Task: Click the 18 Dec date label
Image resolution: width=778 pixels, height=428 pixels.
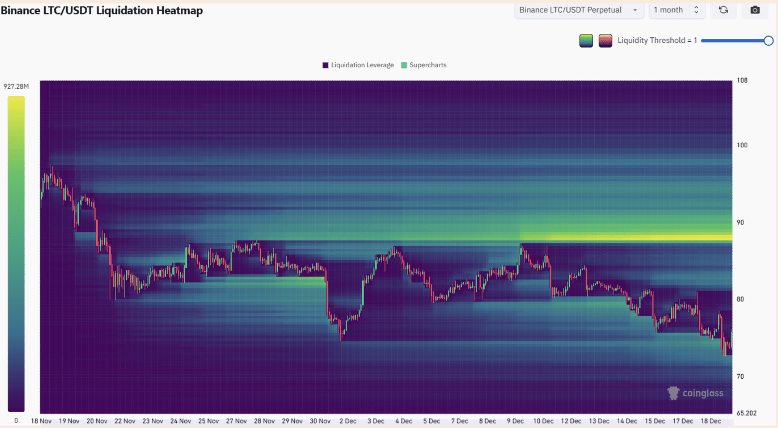Action: 711,421
